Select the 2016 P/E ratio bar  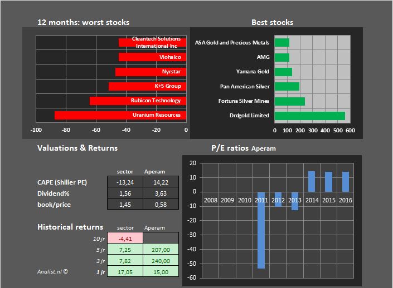pyautogui.click(x=346, y=182)
